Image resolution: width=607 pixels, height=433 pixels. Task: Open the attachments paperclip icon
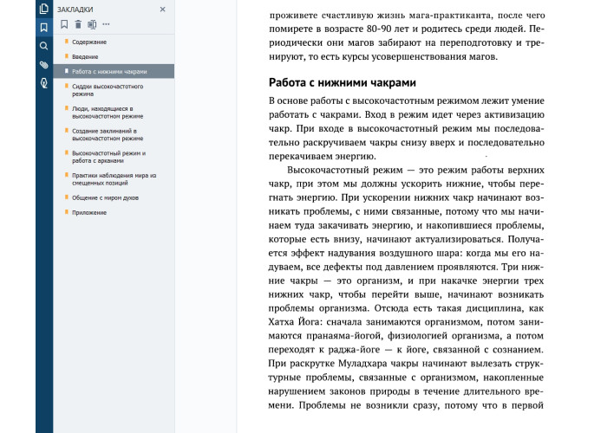43,65
